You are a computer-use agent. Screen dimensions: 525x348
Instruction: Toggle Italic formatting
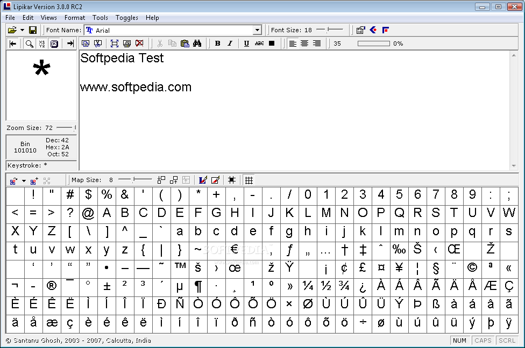(230, 44)
